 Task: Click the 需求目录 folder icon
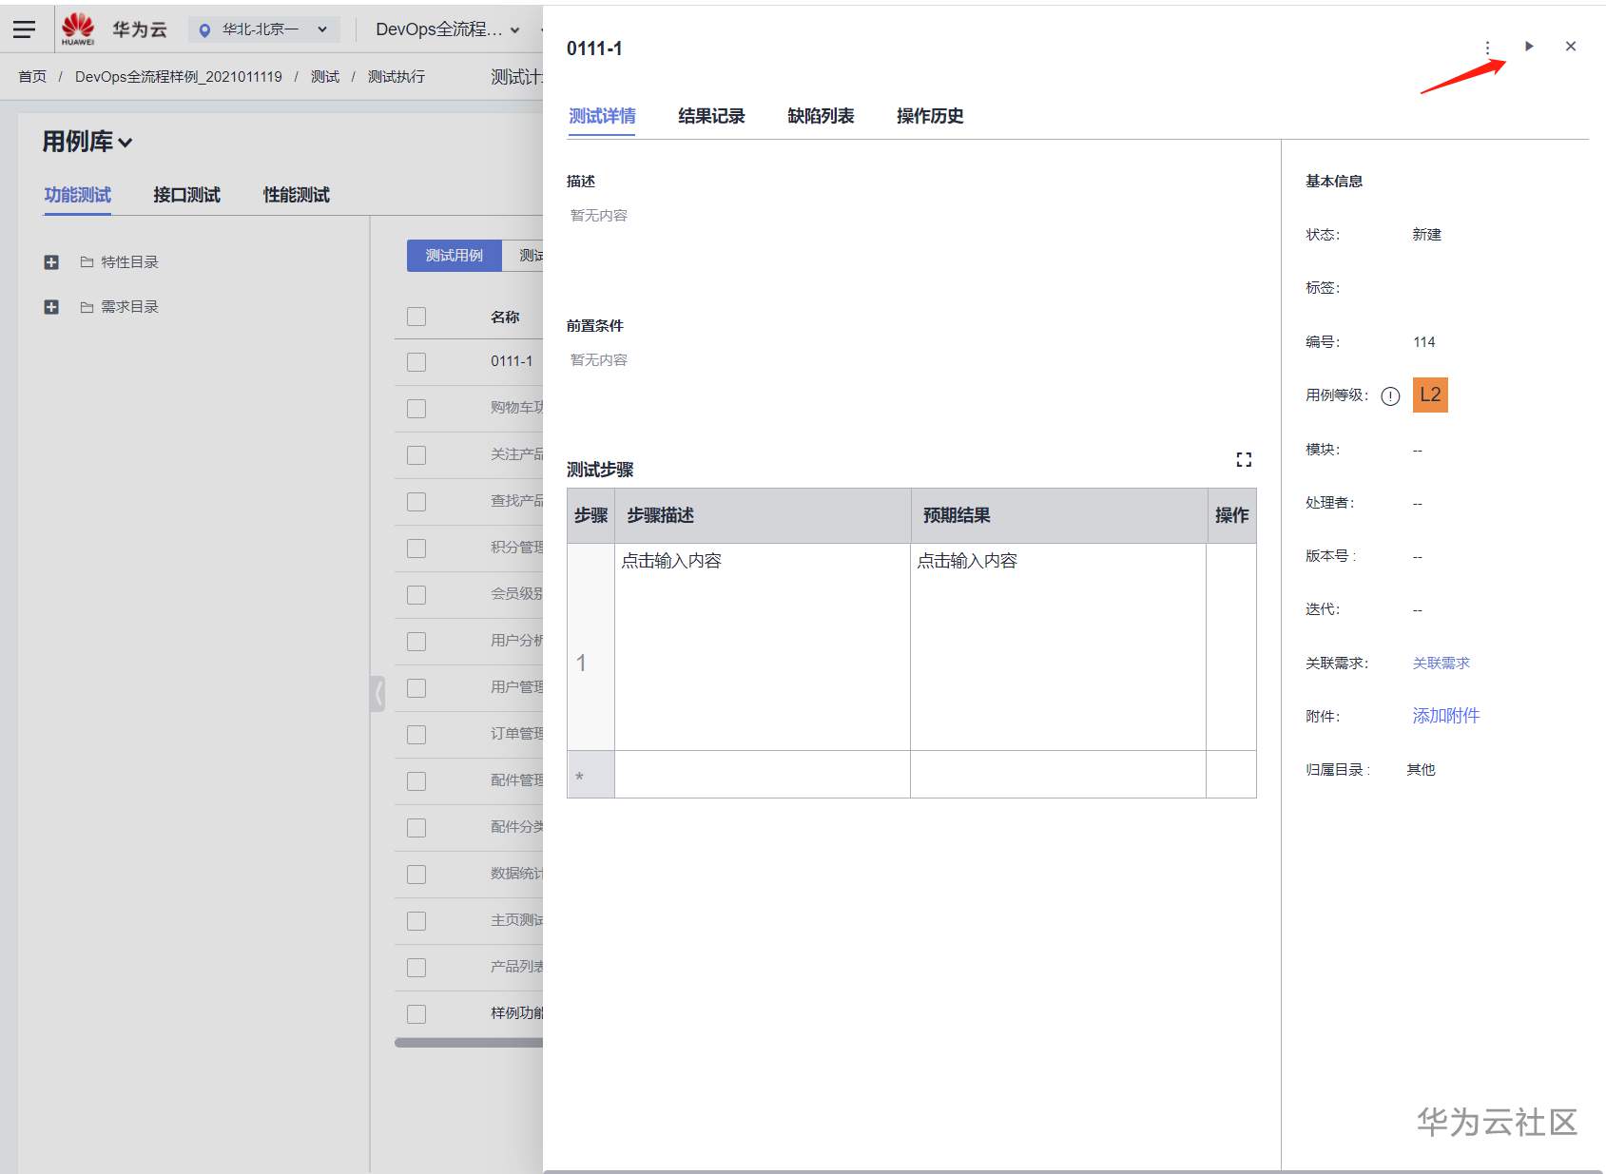tap(87, 307)
